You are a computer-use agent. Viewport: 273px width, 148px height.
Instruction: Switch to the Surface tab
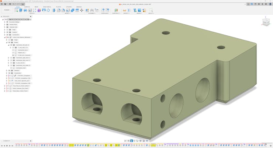click(x=27, y=7)
